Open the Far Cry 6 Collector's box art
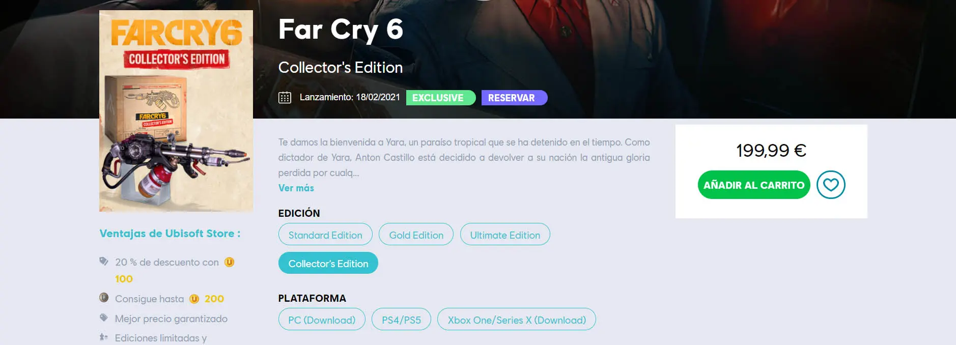Viewport: 956px width, 345px height. click(x=176, y=111)
